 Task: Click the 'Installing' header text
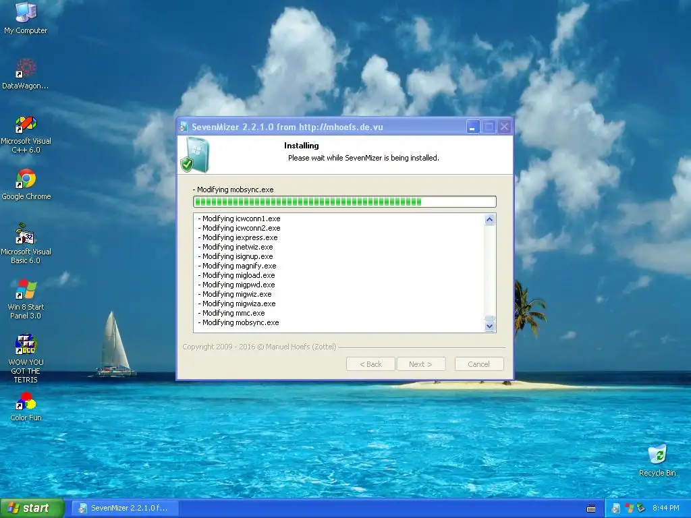(302, 146)
